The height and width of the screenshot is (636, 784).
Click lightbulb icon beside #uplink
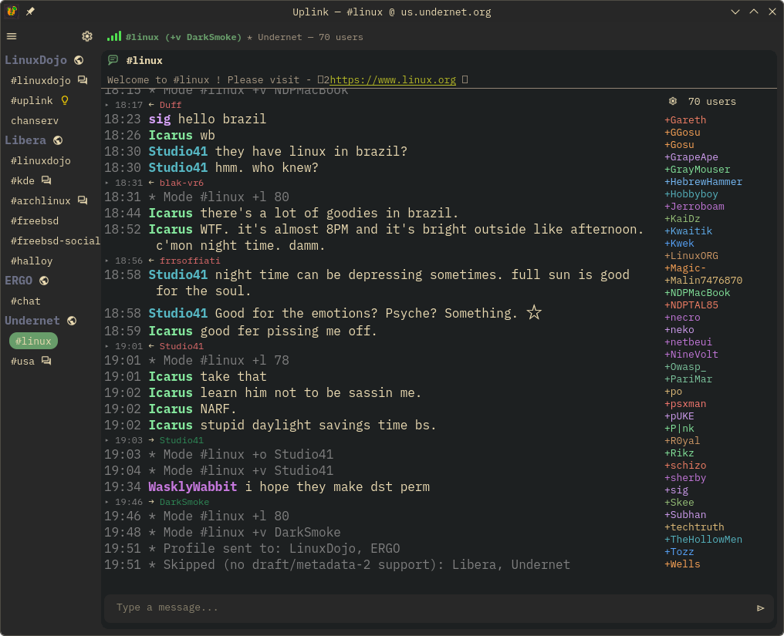(x=65, y=100)
